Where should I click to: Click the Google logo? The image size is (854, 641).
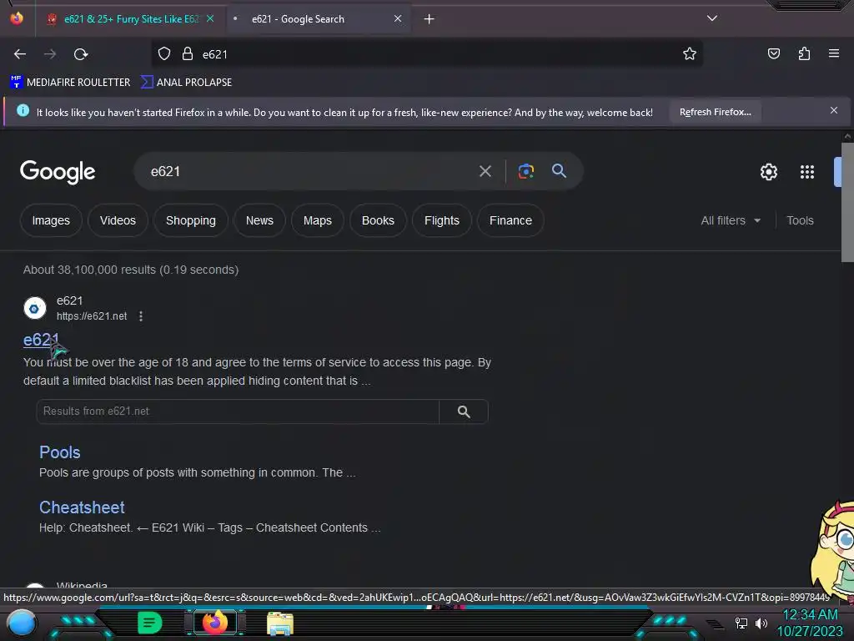tap(58, 172)
